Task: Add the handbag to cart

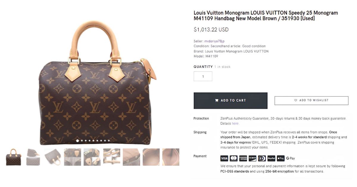Action: pyautogui.click(x=231, y=101)
